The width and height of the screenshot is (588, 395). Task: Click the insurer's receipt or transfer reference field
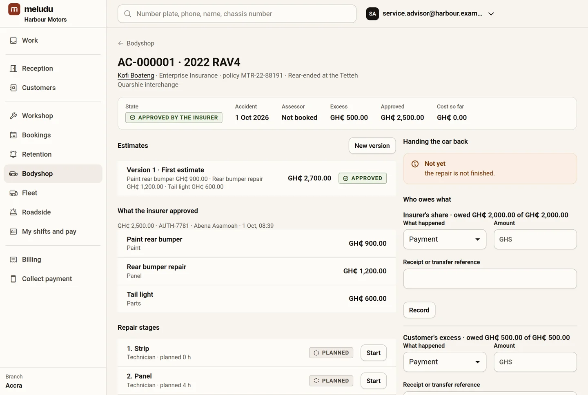pos(490,279)
